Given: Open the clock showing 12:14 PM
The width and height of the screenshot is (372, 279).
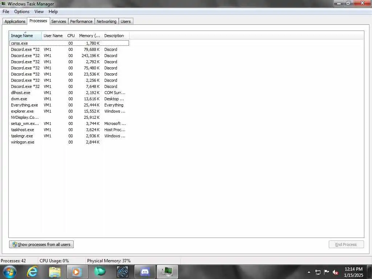Looking at the screenshot, I should 353,269.
